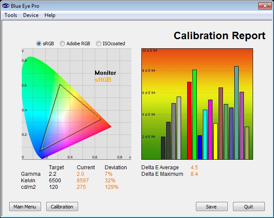Click the Delta E Average value 4.5
Image resolution: width=274 pixels, height=218 pixels.
(x=194, y=168)
